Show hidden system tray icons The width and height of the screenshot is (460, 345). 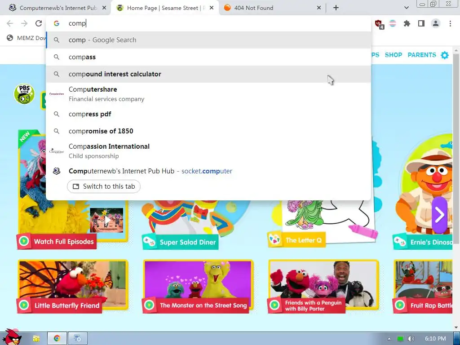tap(389, 339)
